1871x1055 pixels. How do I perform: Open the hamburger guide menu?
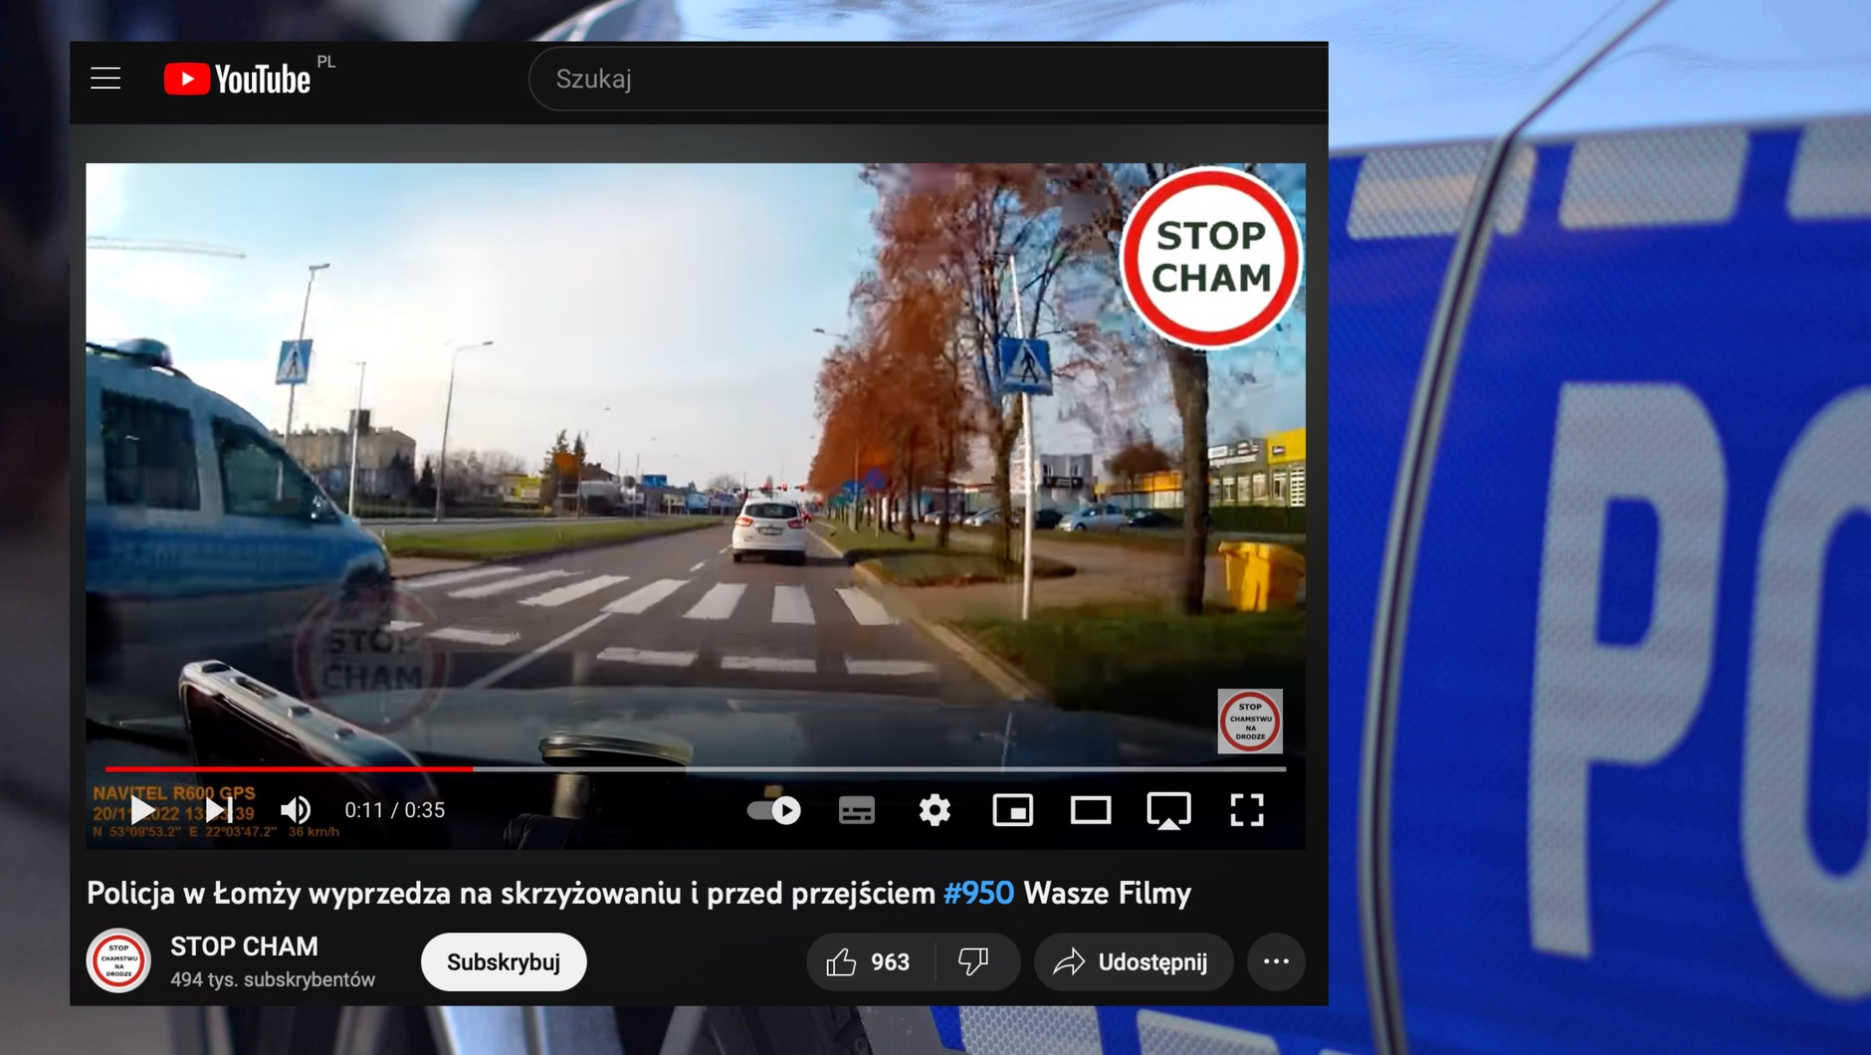(105, 79)
